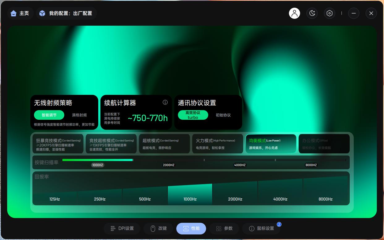Choose 火力模式 High Performance mode
Screen dimensions: 384x240
coord(218,144)
